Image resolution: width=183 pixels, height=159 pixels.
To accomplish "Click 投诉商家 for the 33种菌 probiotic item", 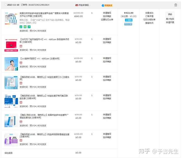I will [107, 16].
